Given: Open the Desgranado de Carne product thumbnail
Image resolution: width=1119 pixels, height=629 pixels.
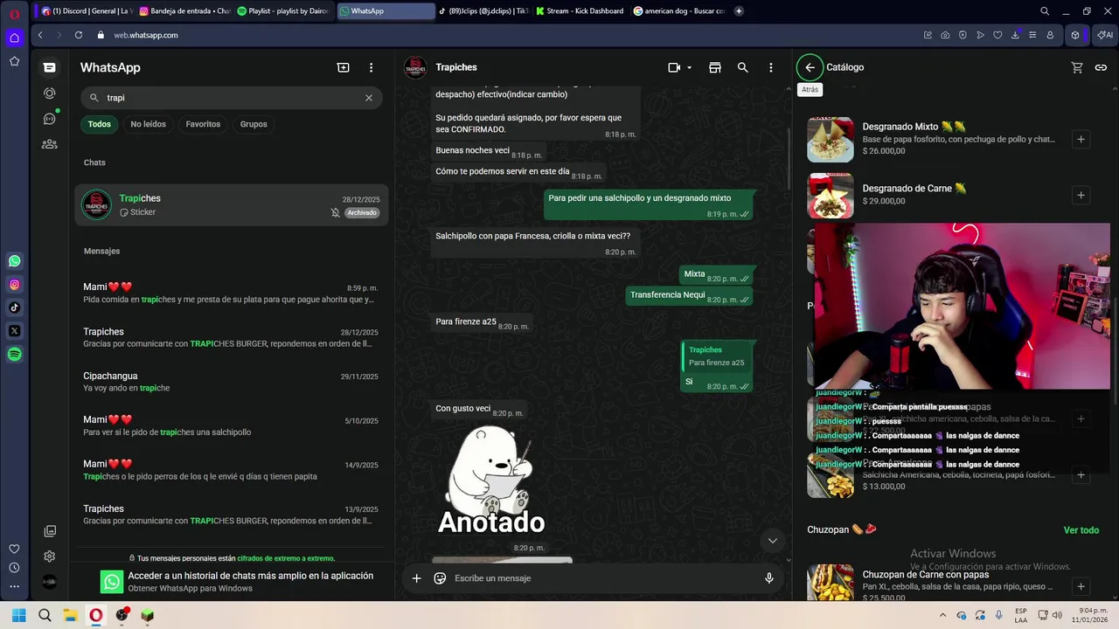Looking at the screenshot, I should click(x=830, y=195).
